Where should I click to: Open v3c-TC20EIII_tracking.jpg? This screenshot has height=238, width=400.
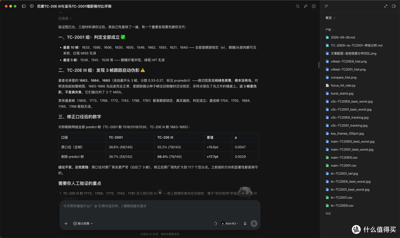click(350, 118)
